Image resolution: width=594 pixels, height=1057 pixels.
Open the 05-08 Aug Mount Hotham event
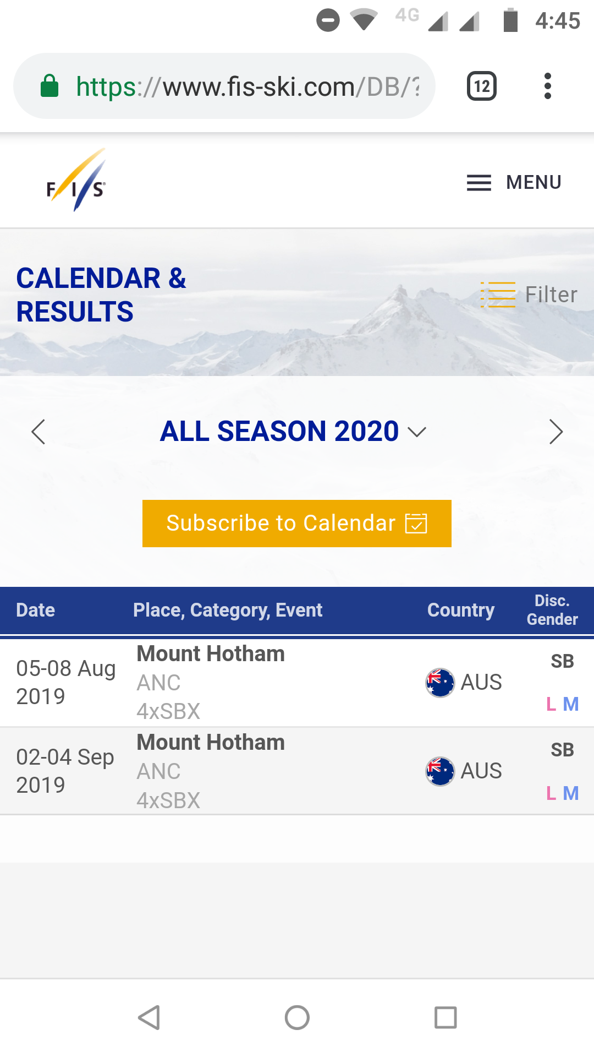pos(211,654)
